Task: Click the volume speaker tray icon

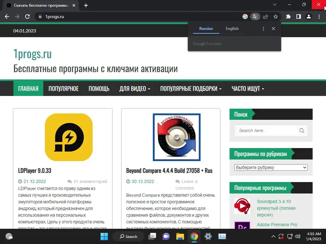Action: point(298,236)
